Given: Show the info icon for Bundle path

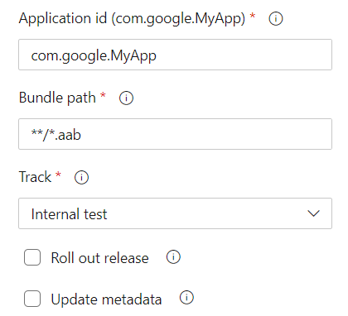Looking at the screenshot, I should coord(126,98).
